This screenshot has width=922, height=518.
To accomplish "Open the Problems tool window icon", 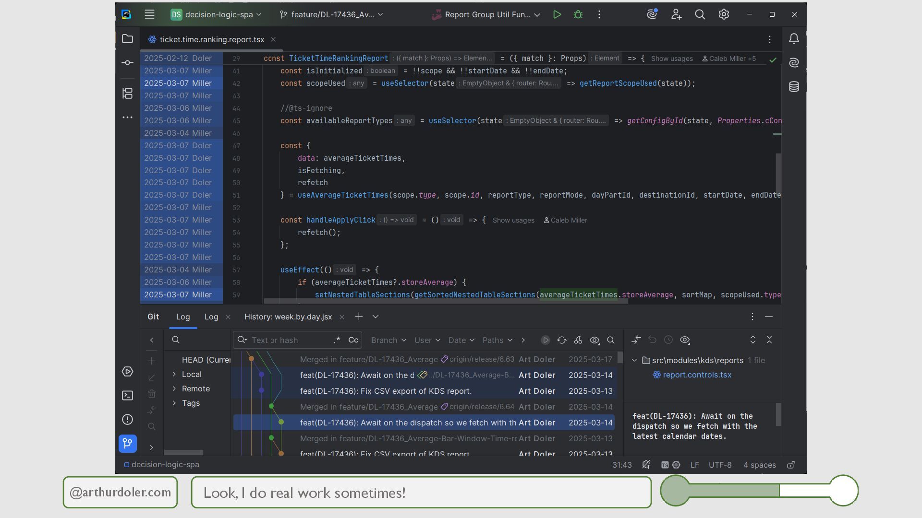I will 127,420.
